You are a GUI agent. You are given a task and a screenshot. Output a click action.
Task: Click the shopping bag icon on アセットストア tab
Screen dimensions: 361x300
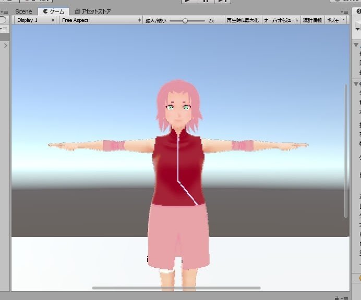77,11
